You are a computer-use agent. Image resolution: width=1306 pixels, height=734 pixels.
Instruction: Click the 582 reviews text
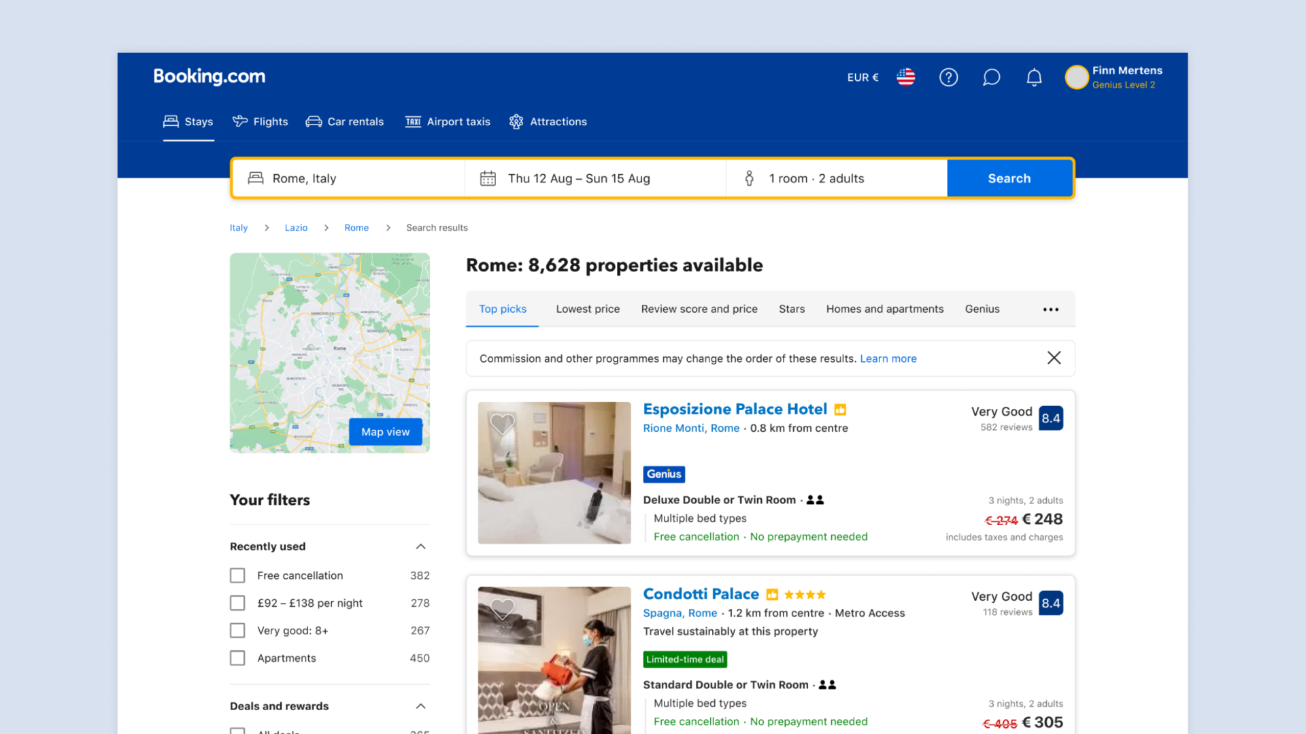pyautogui.click(x=1007, y=428)
